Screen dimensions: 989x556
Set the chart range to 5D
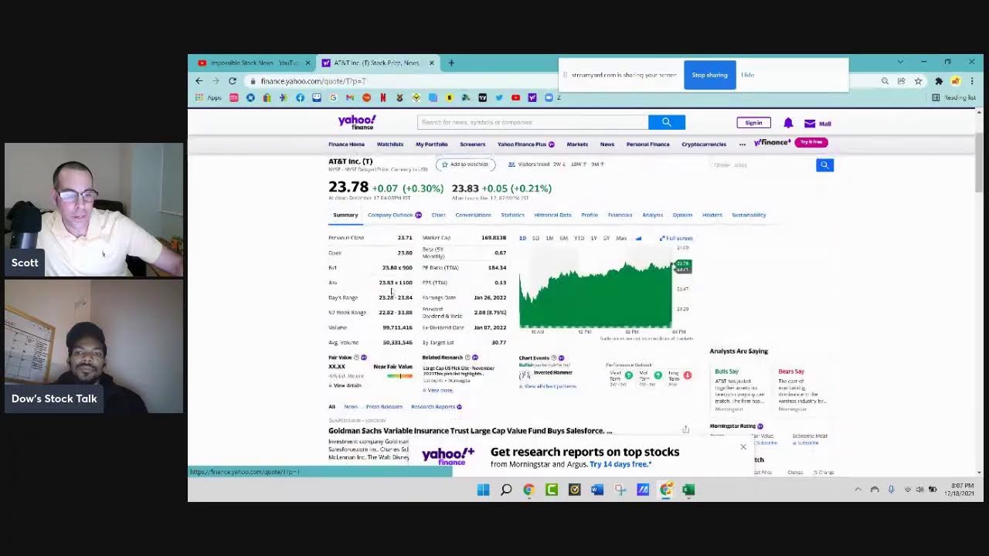tap(535, 238)
